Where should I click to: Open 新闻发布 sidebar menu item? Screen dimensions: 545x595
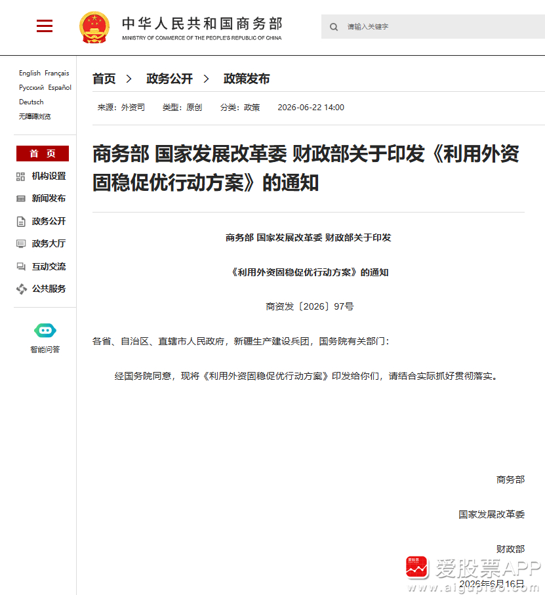49,199
